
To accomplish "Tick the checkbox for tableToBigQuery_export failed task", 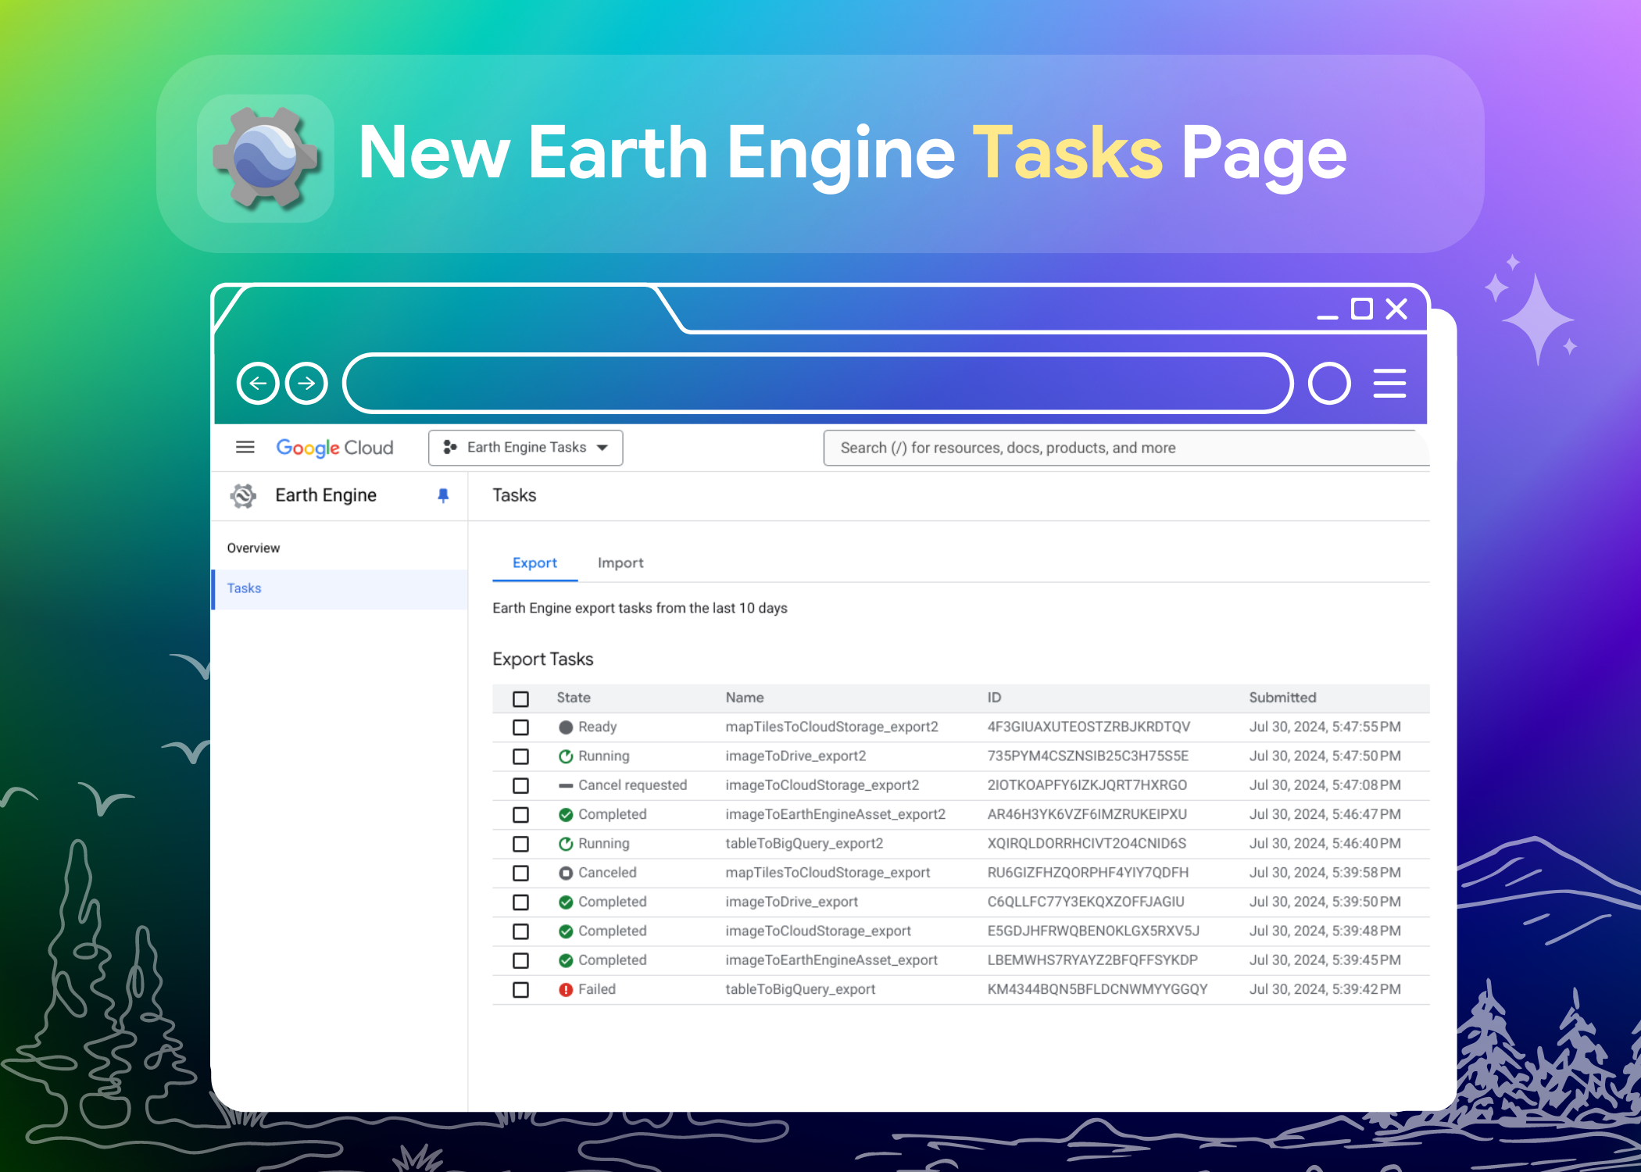I will 520,990.
